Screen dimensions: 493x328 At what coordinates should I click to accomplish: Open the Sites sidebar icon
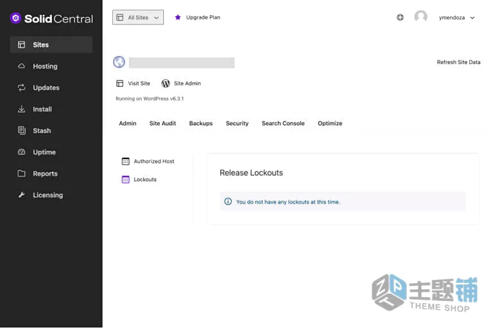coord(21,45)
